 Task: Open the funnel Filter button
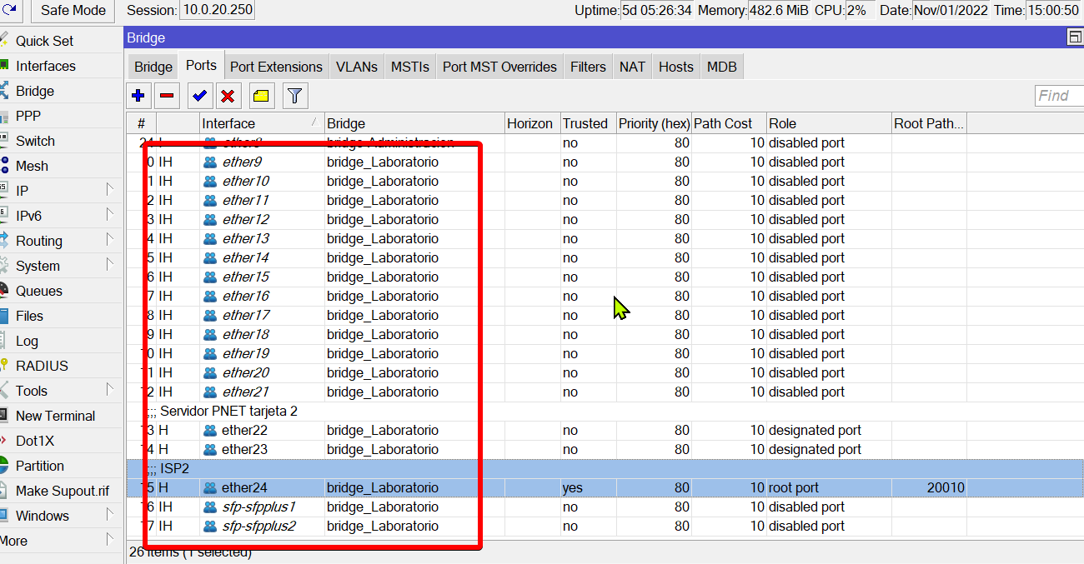294,96
